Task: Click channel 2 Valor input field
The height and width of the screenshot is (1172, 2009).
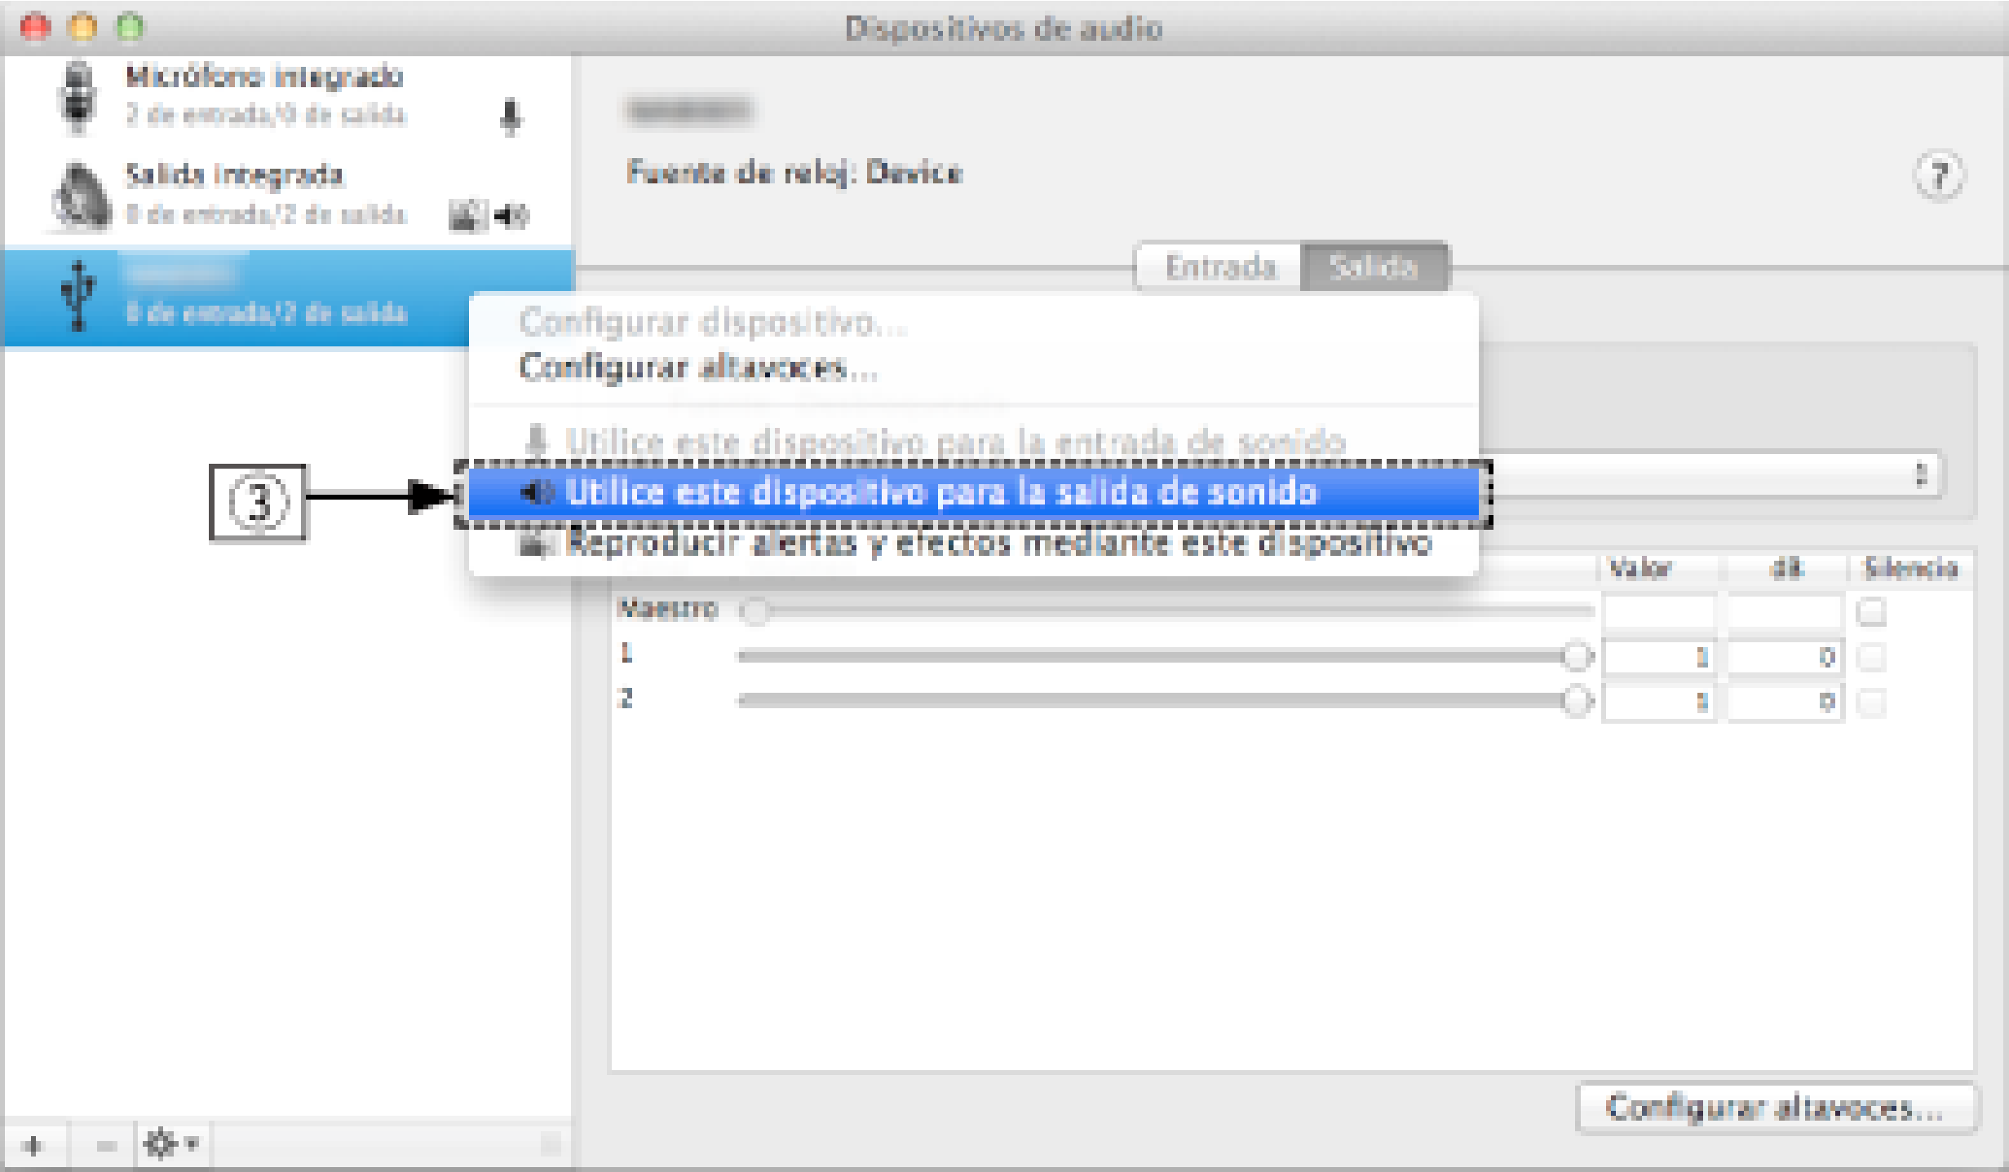Action: point(1659,702)
